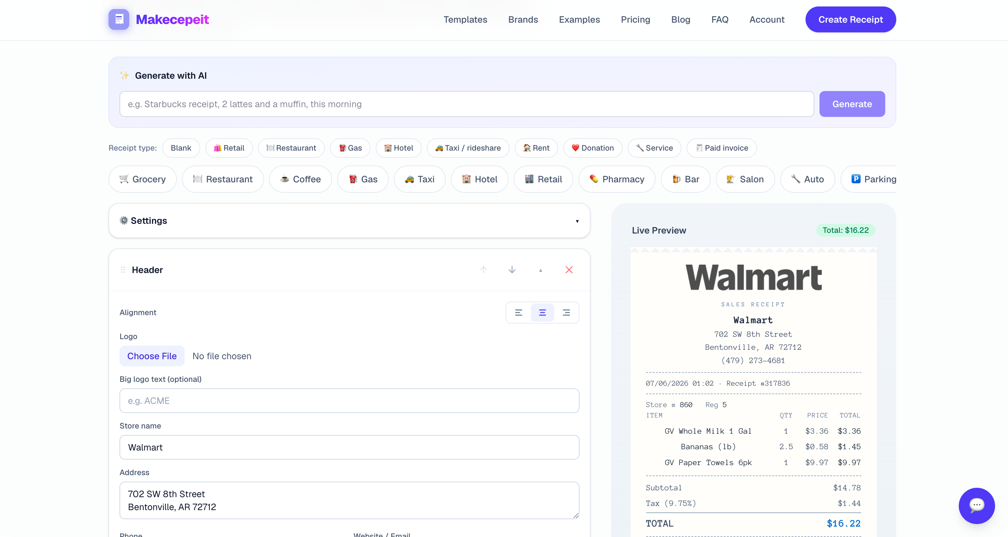Click the Create Receipt button

pyautogui.click(x=850, y=19)
